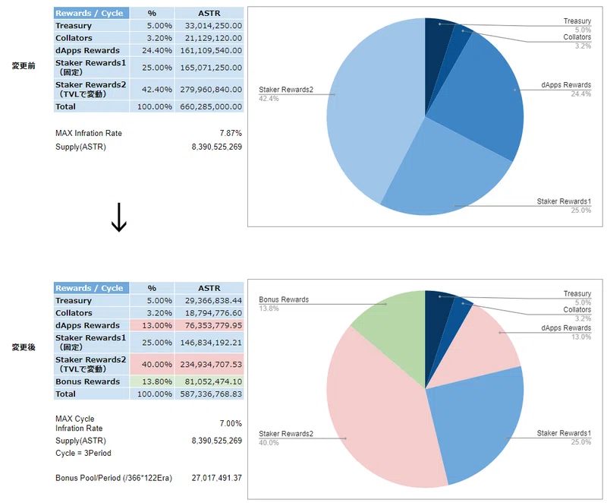
Task: Click the 279,960,840.00 Staker Rewards2 value
Action: click(209, 90)
